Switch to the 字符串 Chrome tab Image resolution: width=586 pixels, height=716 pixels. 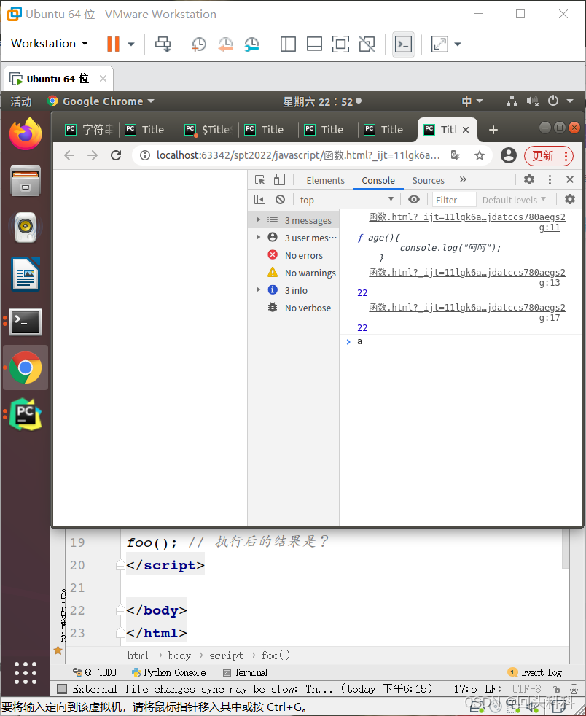(x=90, y=130)
